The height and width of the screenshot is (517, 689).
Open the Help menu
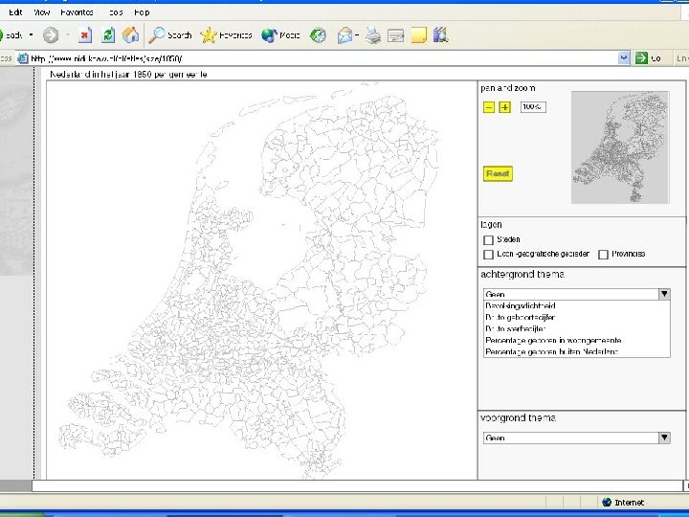click(142, 12)
